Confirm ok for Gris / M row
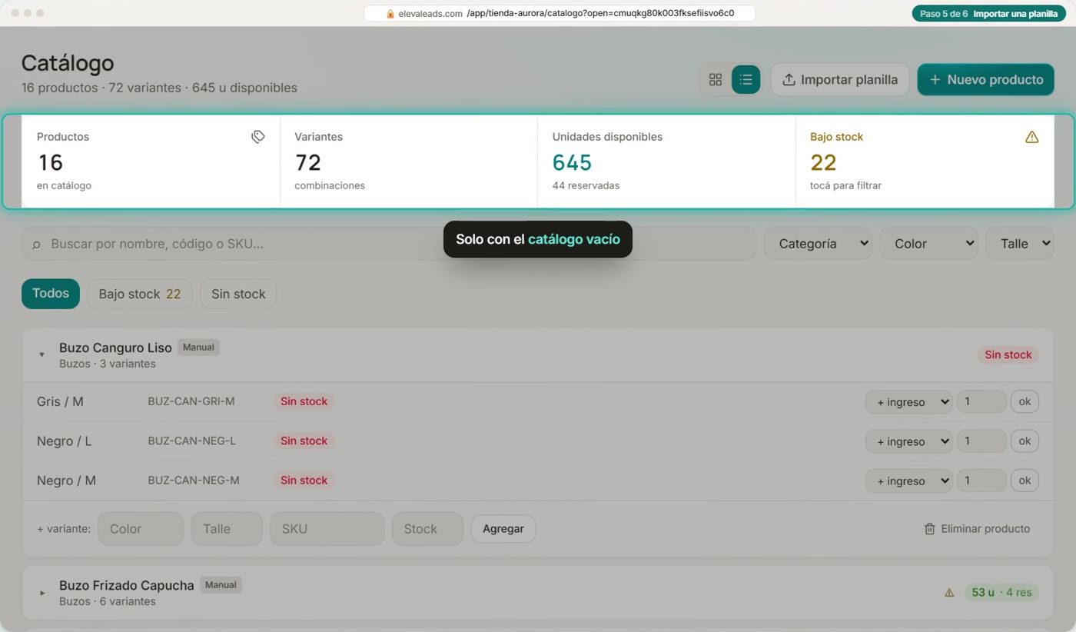The width and height of the screenshot is (1076, 632). click(1025, 401)
